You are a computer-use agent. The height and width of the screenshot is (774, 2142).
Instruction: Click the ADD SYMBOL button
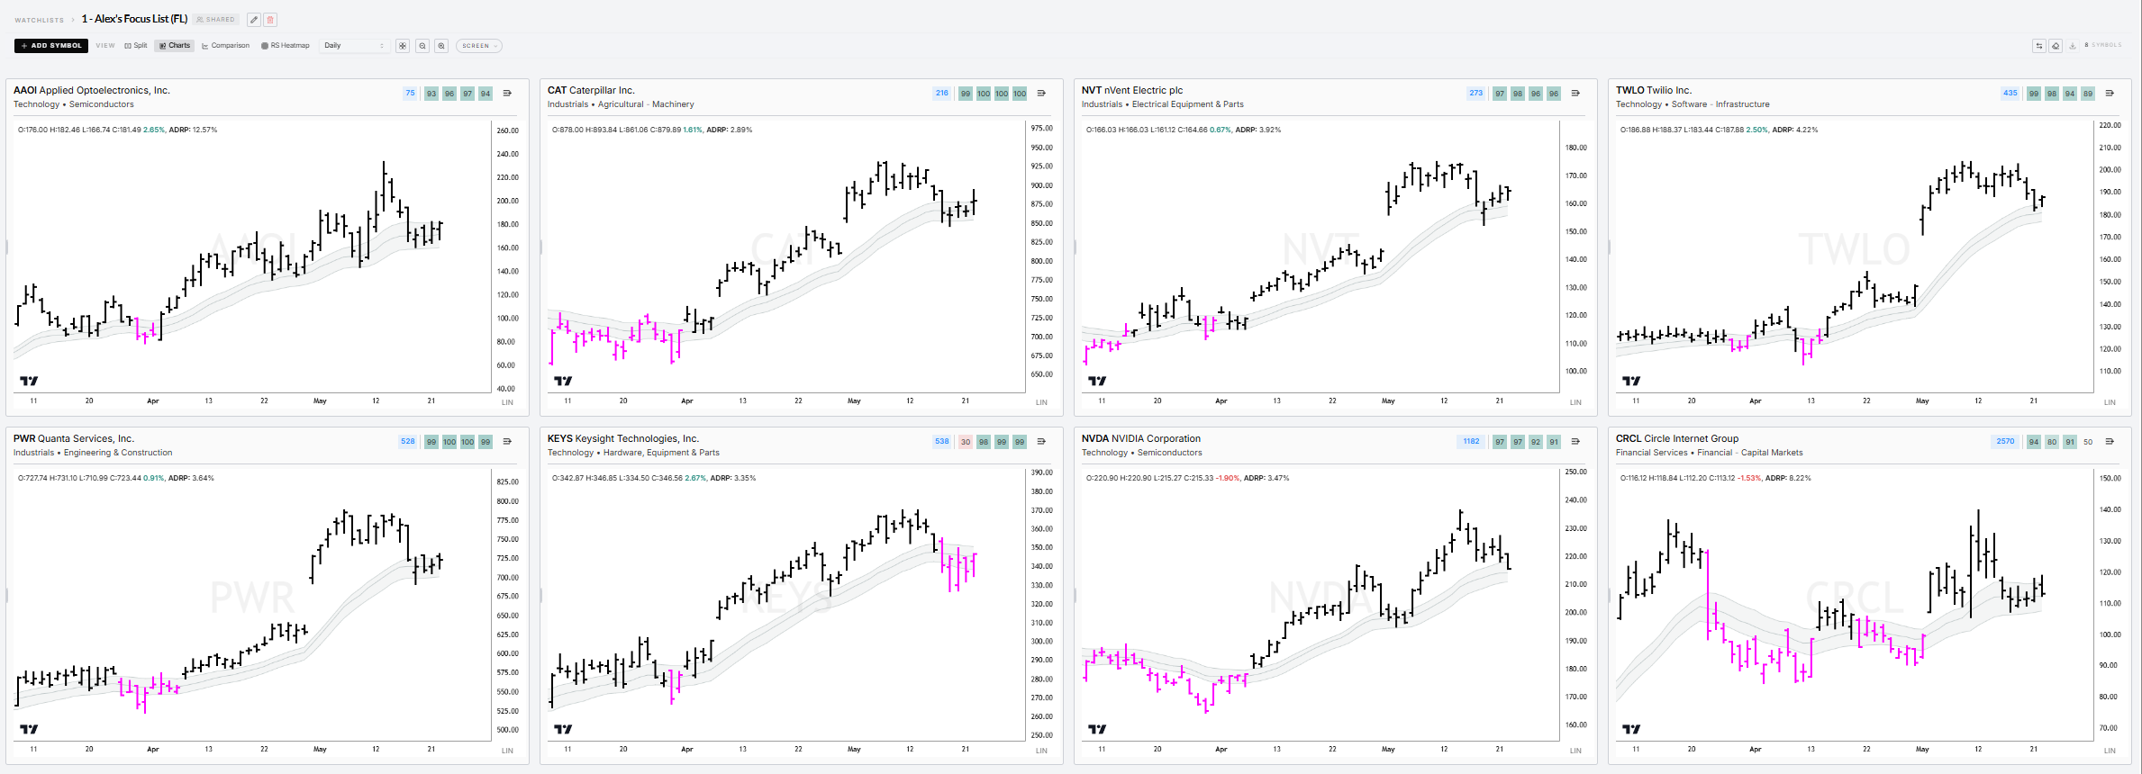[x=51, y=46]
